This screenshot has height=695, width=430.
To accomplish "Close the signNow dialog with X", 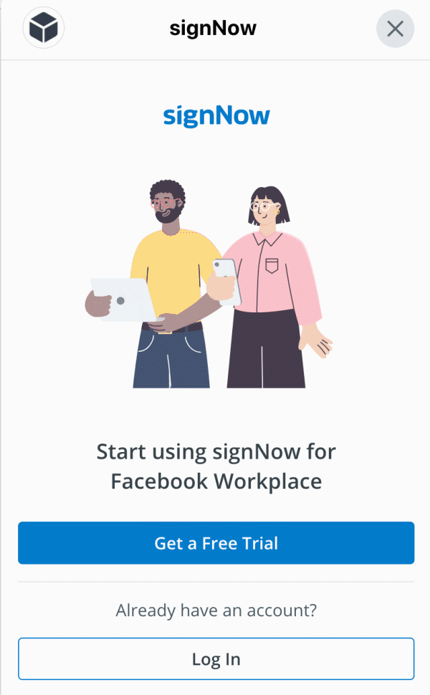I will [395, 29].
